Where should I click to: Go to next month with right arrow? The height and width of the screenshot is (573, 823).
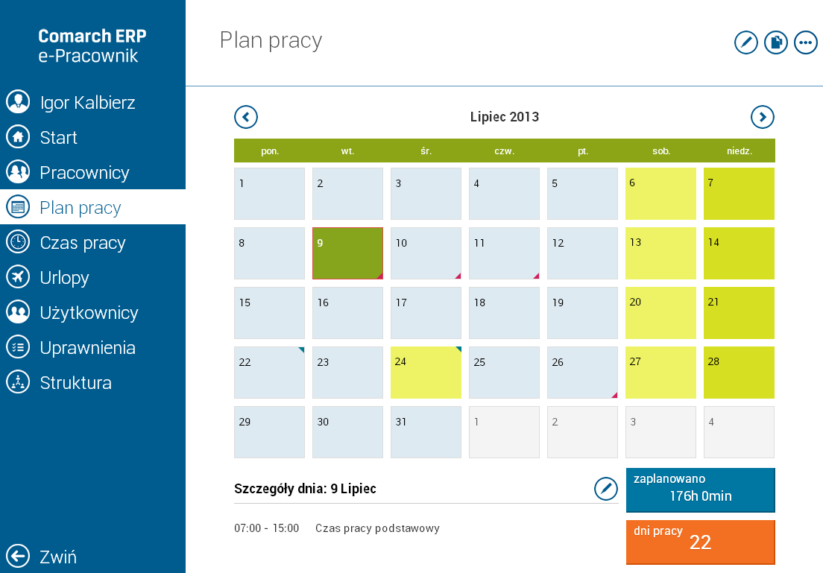[763, 117]
